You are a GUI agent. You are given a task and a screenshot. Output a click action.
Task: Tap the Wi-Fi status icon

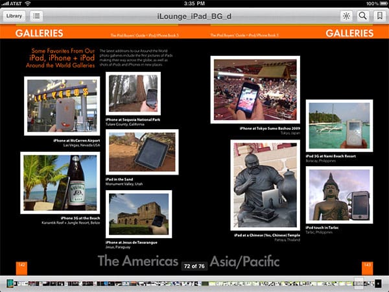tap(27, 3)
